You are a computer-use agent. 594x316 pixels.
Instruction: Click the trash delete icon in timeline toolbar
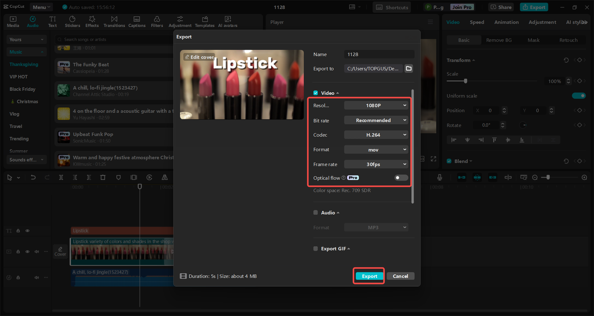[103, 178]
